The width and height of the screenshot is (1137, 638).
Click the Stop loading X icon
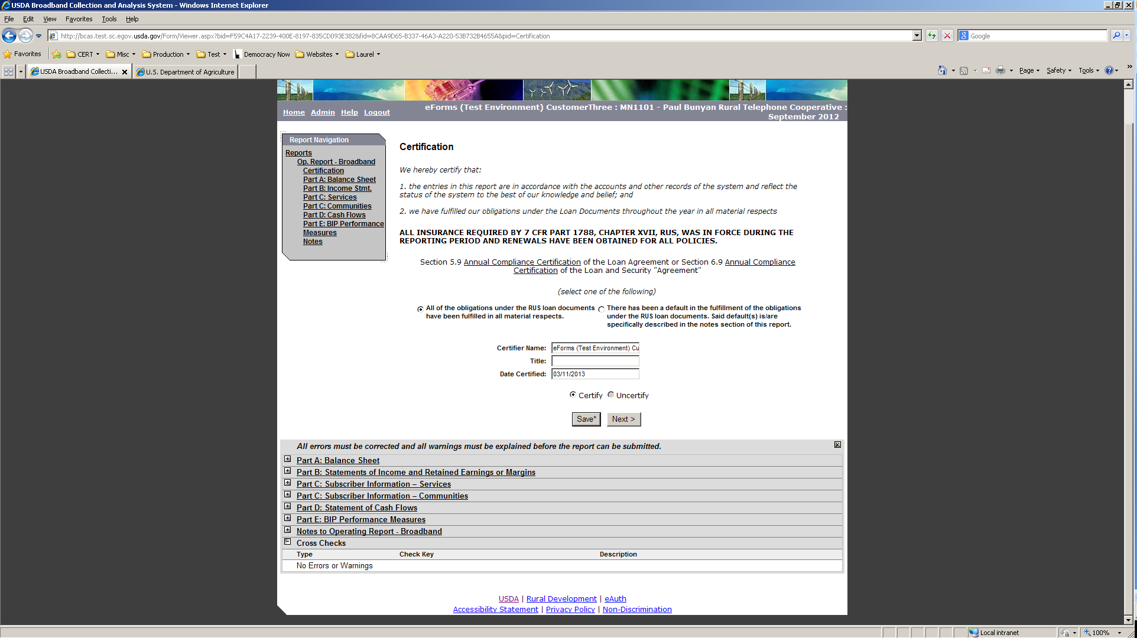tap(947, 35)
